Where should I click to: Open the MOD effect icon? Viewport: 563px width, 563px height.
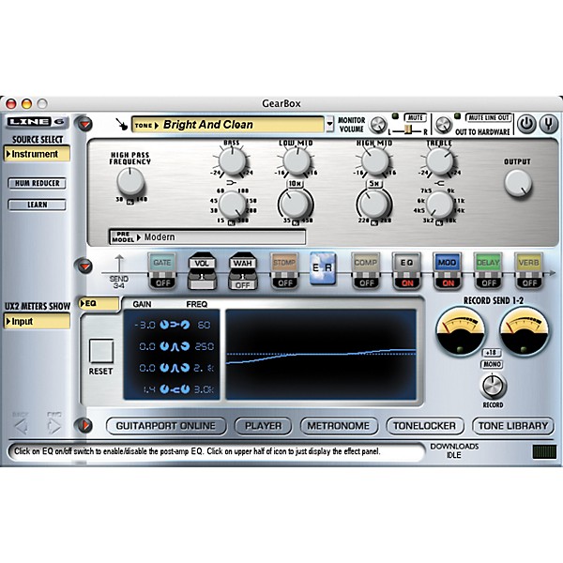[x=447, y=263]
